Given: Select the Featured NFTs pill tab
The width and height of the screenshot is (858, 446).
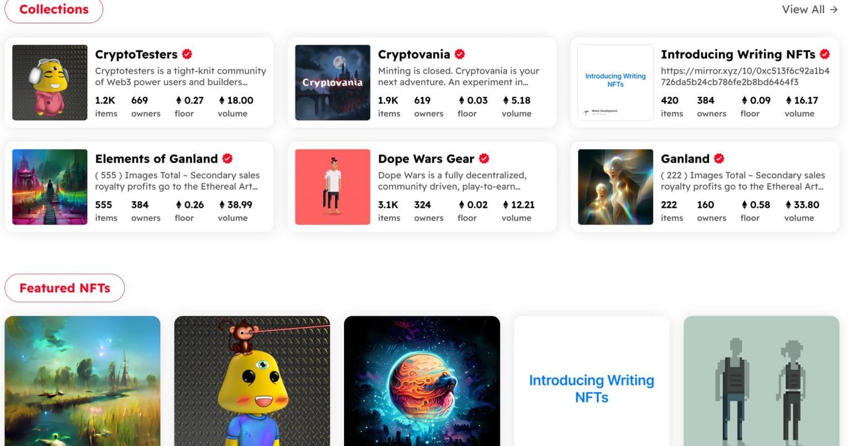Looking at the screenshot, I should pyautogui.click(x=65, y=288).
